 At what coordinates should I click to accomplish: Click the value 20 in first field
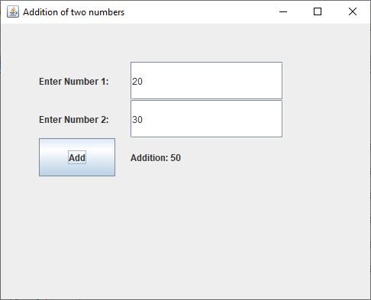[137, 82]
